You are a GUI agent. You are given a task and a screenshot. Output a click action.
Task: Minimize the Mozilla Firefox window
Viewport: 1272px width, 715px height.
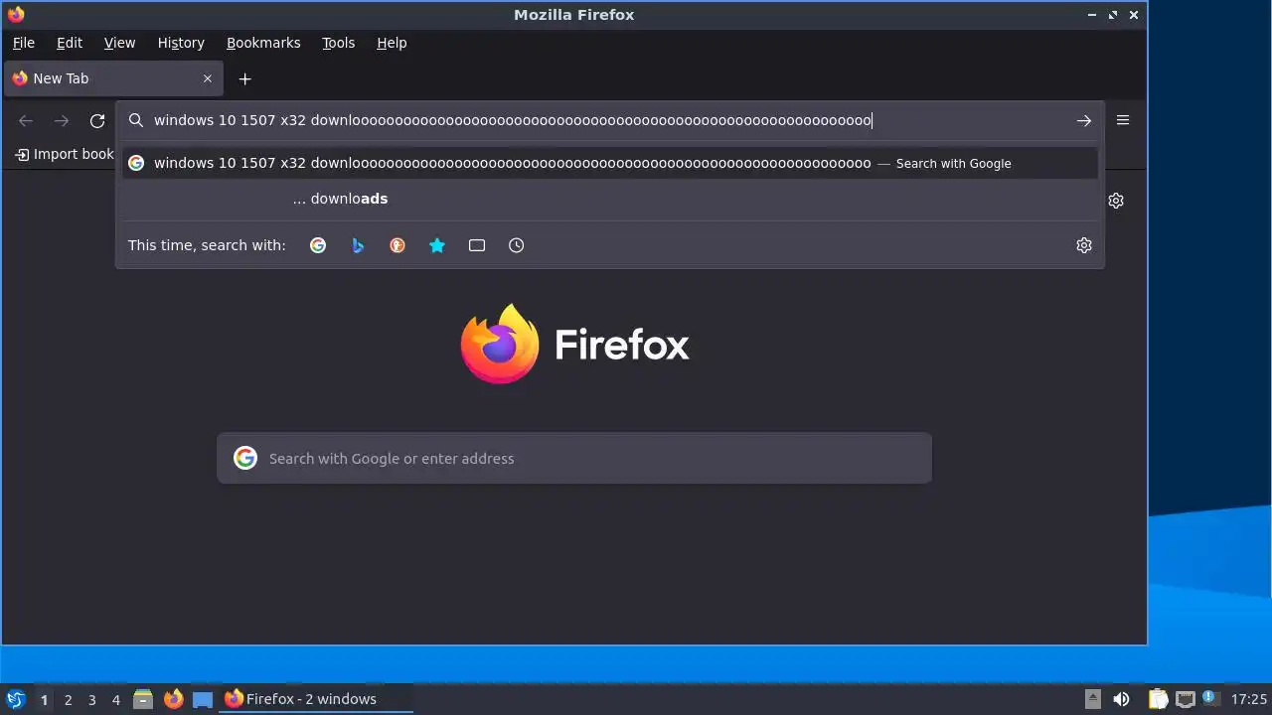[1092, 15]
